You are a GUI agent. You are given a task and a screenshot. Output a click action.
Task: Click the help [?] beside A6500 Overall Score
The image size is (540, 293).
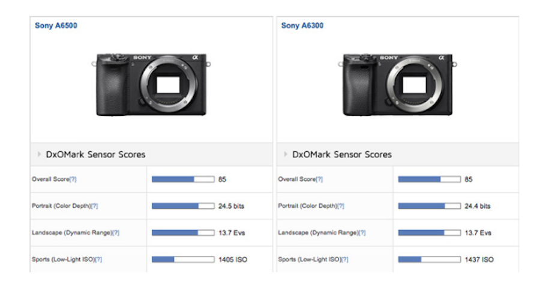[73, 180]
